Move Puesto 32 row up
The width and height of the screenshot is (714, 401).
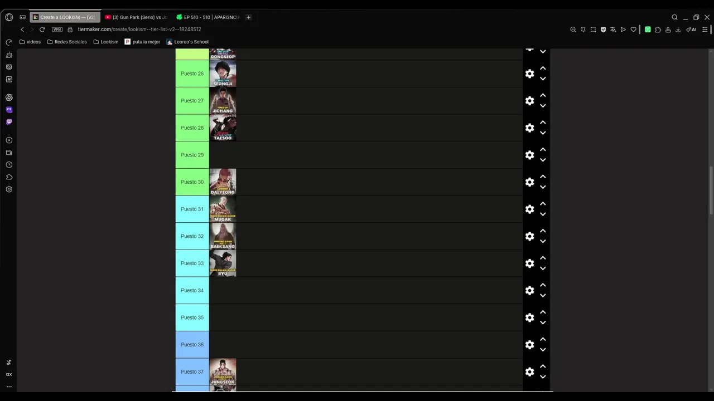pos(543,231)
